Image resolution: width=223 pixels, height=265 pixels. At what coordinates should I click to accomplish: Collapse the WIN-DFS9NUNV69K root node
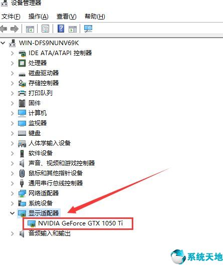[x=3, y=43]
